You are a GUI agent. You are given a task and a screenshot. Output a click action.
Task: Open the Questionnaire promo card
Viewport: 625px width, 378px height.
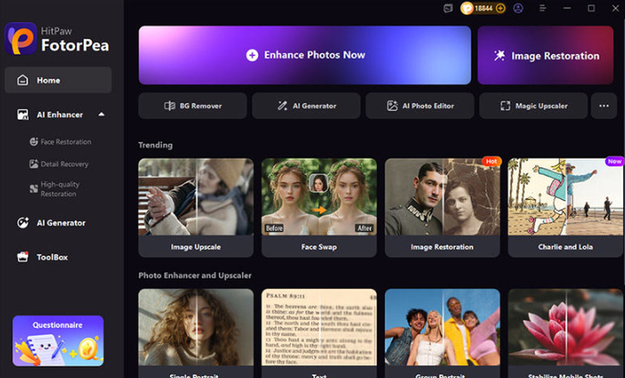(x=58, y=341)
